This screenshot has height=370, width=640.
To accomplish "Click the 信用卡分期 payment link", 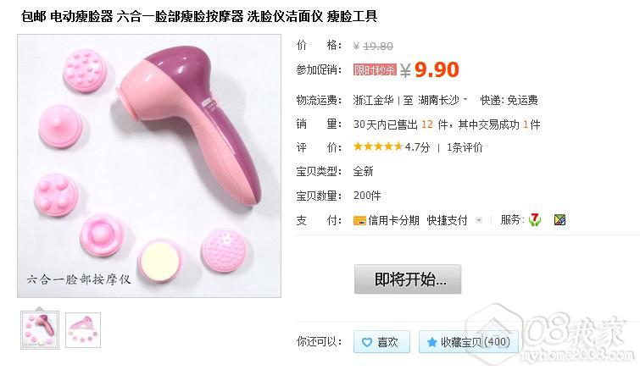I will click(393, 220).
